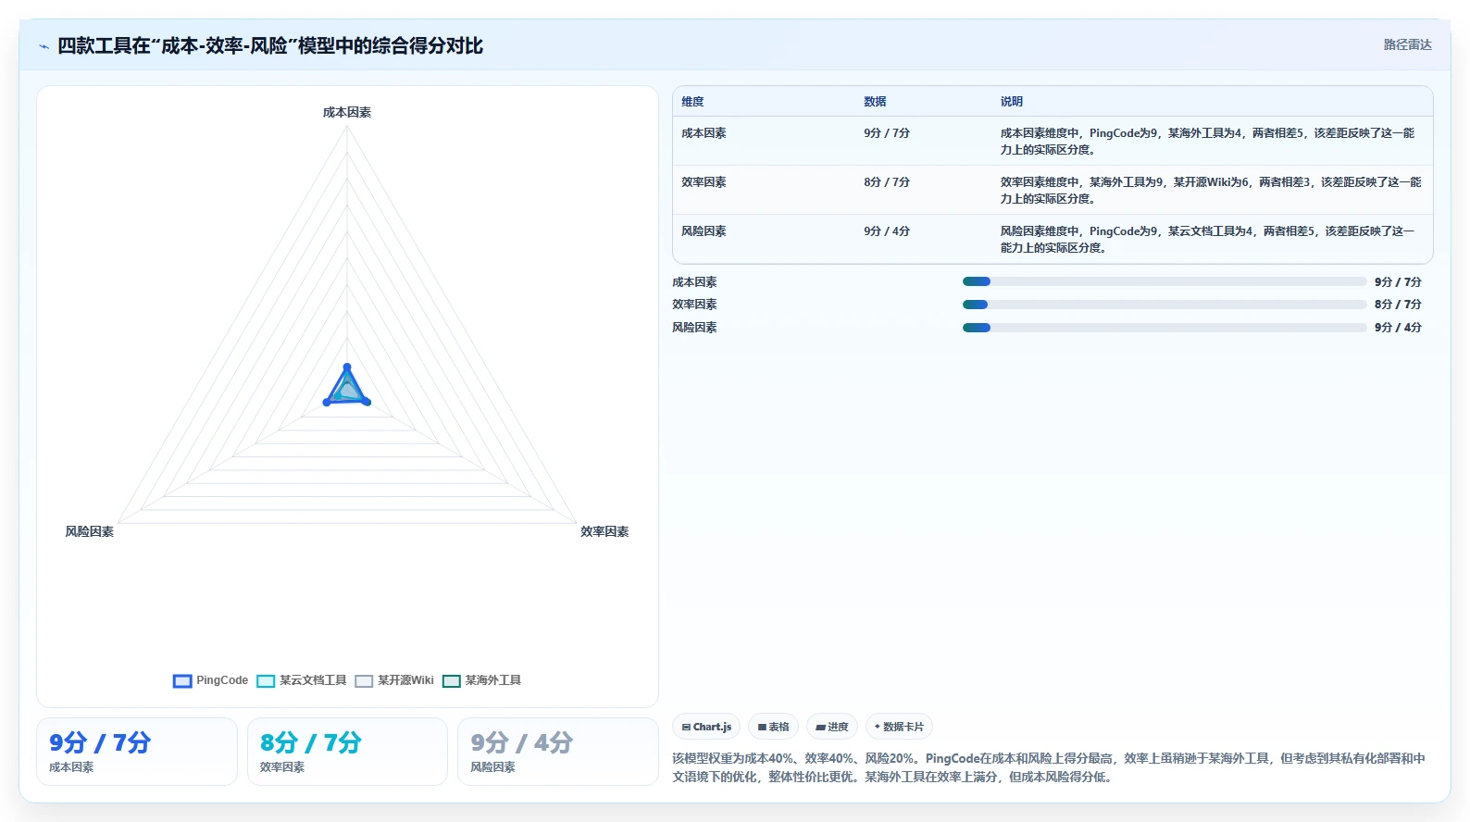Toggle 某海外工具 legend swatch
1470x822 pixels.
[x=452, y=681]
